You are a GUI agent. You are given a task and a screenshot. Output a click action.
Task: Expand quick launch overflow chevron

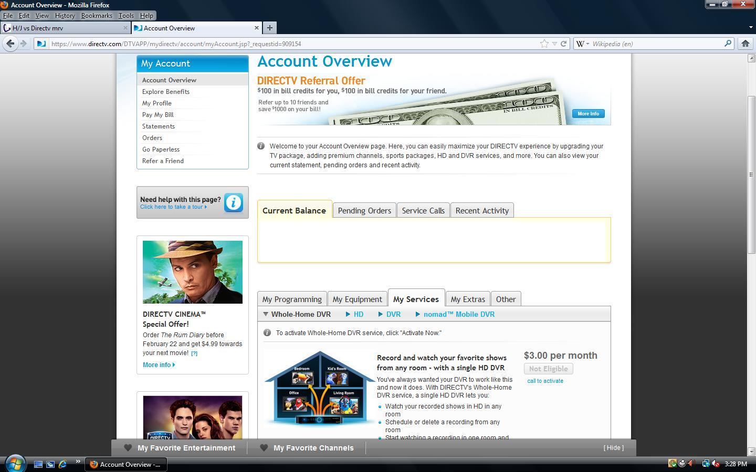coord(78,462)
